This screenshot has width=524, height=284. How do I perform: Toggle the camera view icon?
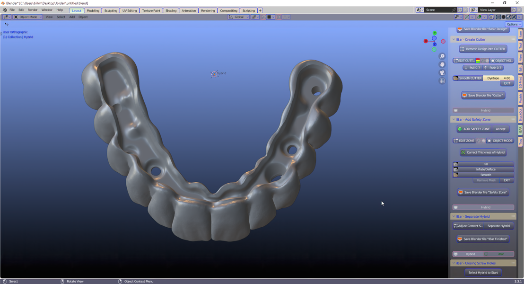442,73
